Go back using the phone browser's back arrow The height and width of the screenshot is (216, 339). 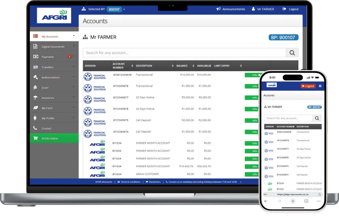pos(266,201)
